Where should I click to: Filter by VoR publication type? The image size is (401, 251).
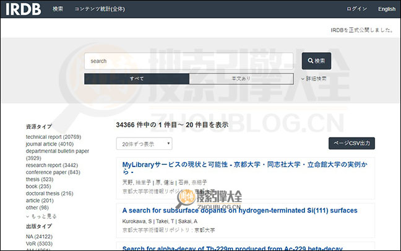tap(38, 244)
